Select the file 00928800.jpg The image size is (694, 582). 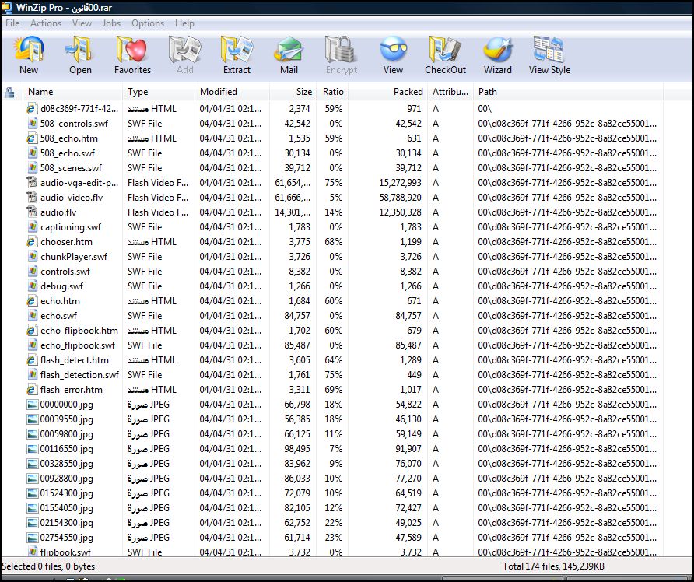[x=66, y=479]
